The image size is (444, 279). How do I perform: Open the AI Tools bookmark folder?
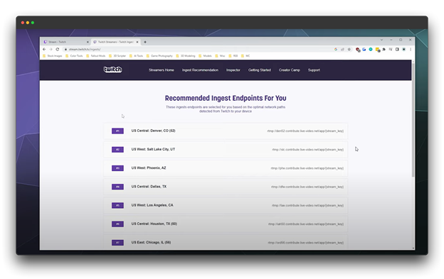[136, 56]
